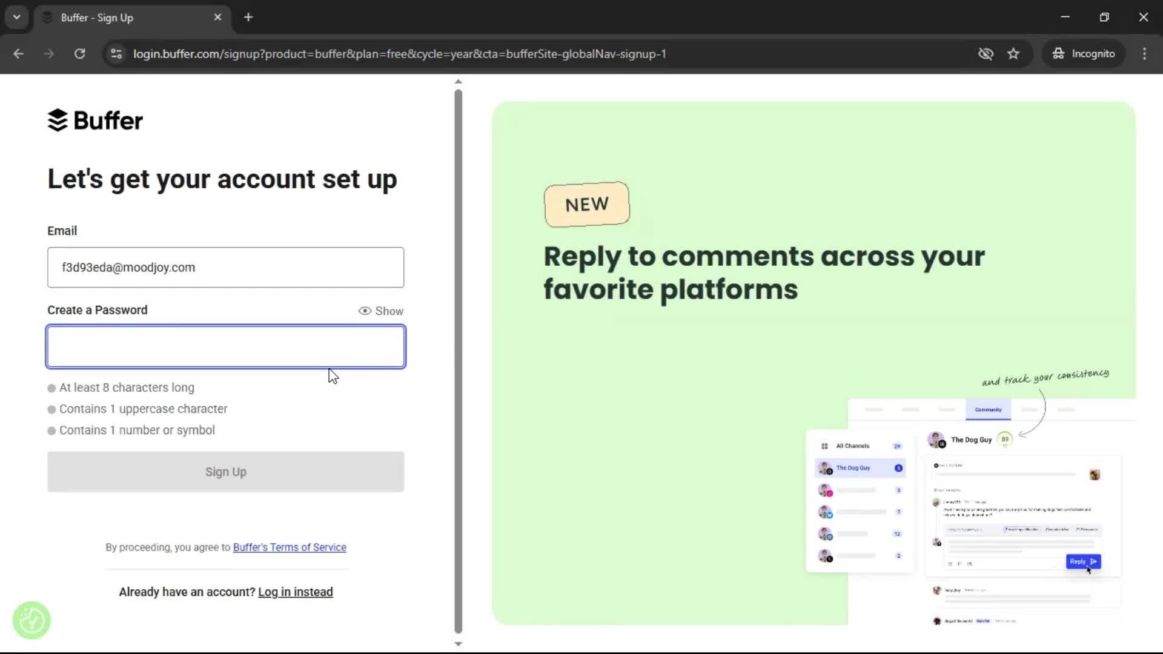Click the green checkmark widget bottom-left
The width and height of the screenshot is (1163, 654).
pyautogui.click(x=31, y=619)
